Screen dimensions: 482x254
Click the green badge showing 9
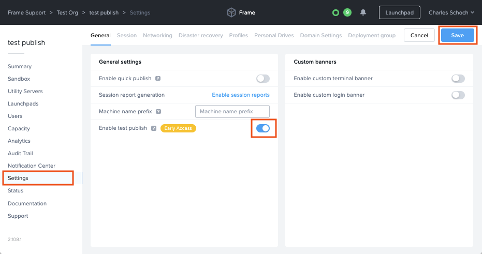pos(347,12)
